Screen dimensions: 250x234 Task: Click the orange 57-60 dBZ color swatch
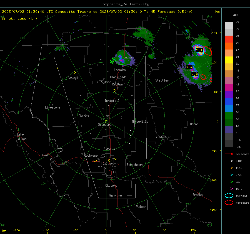pos(229,46)
